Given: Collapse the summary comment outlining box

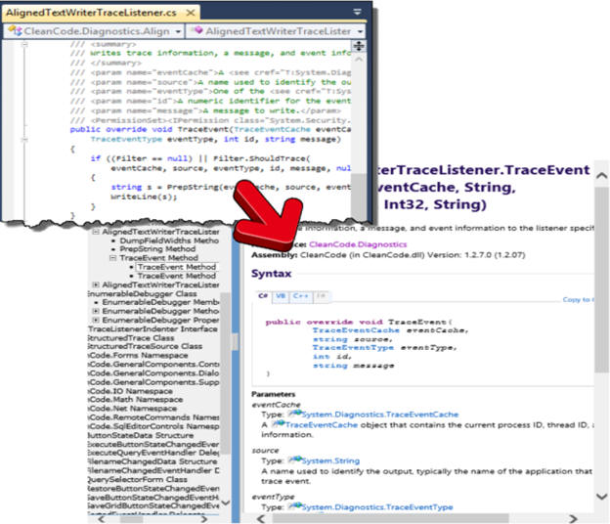Looking at the screenshot, I should click(24, 44).
